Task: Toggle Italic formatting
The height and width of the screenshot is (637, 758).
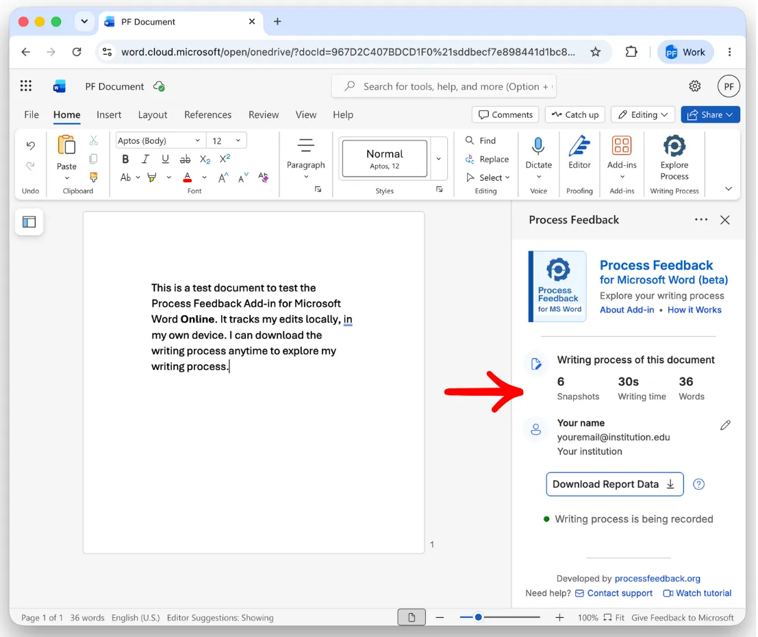Action: point(145,159)
